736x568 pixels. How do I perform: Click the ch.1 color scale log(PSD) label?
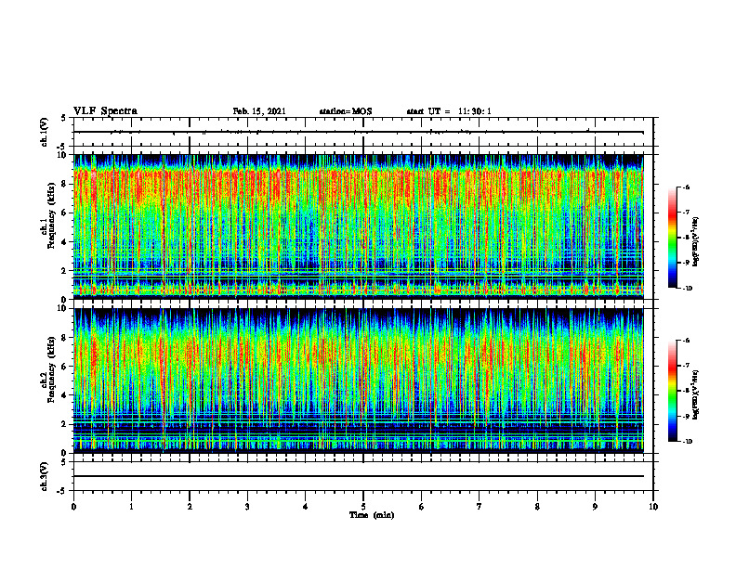pos(697,241)
